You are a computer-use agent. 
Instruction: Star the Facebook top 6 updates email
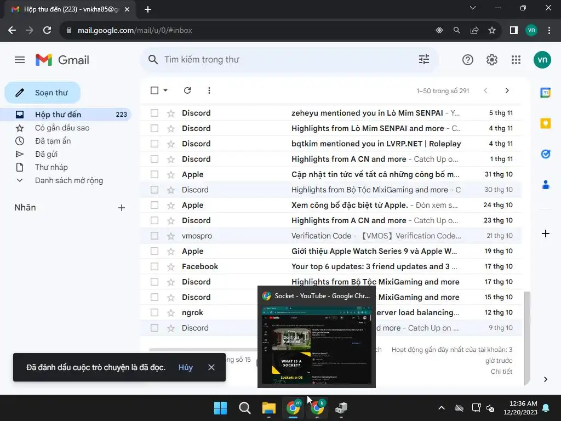coord(171,267)
